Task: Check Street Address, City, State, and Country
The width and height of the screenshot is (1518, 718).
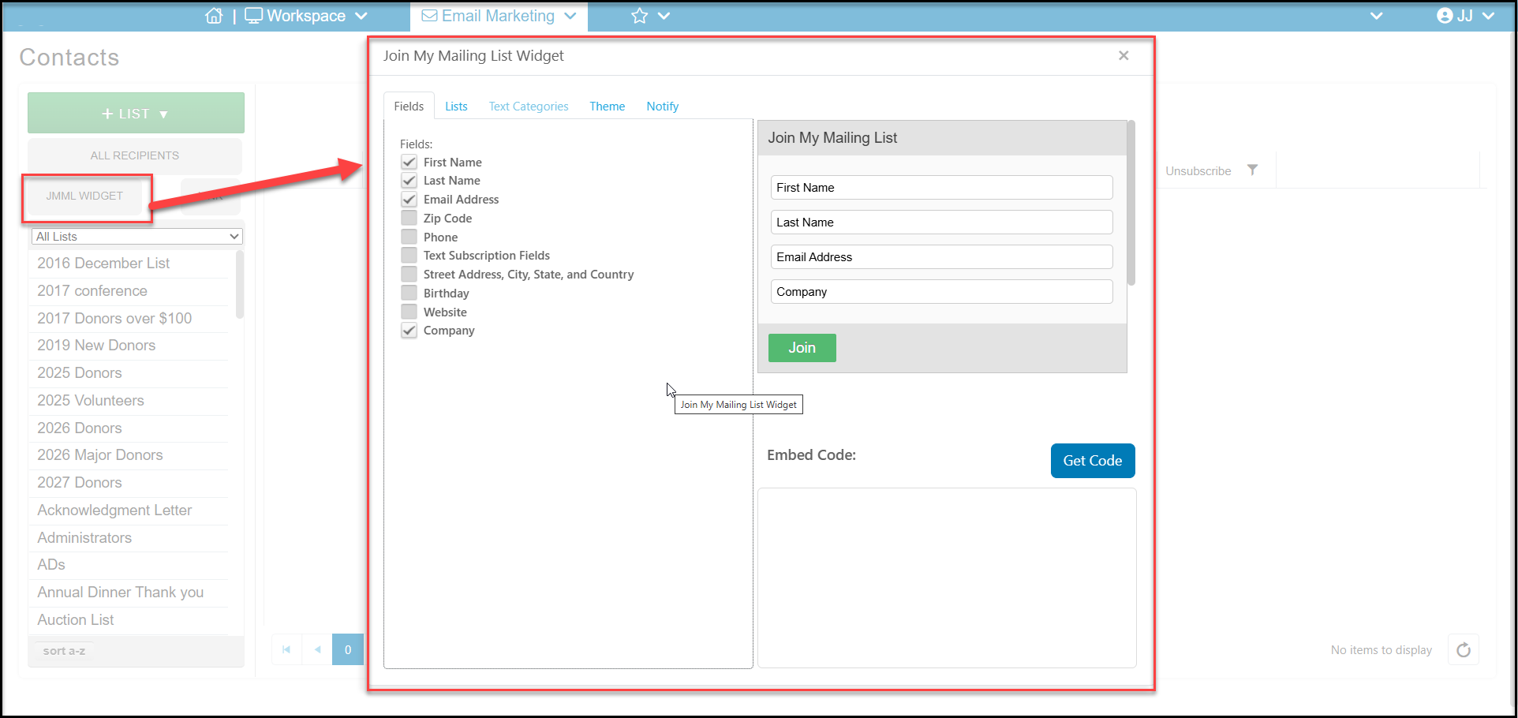Action: (x=409, y=275)
